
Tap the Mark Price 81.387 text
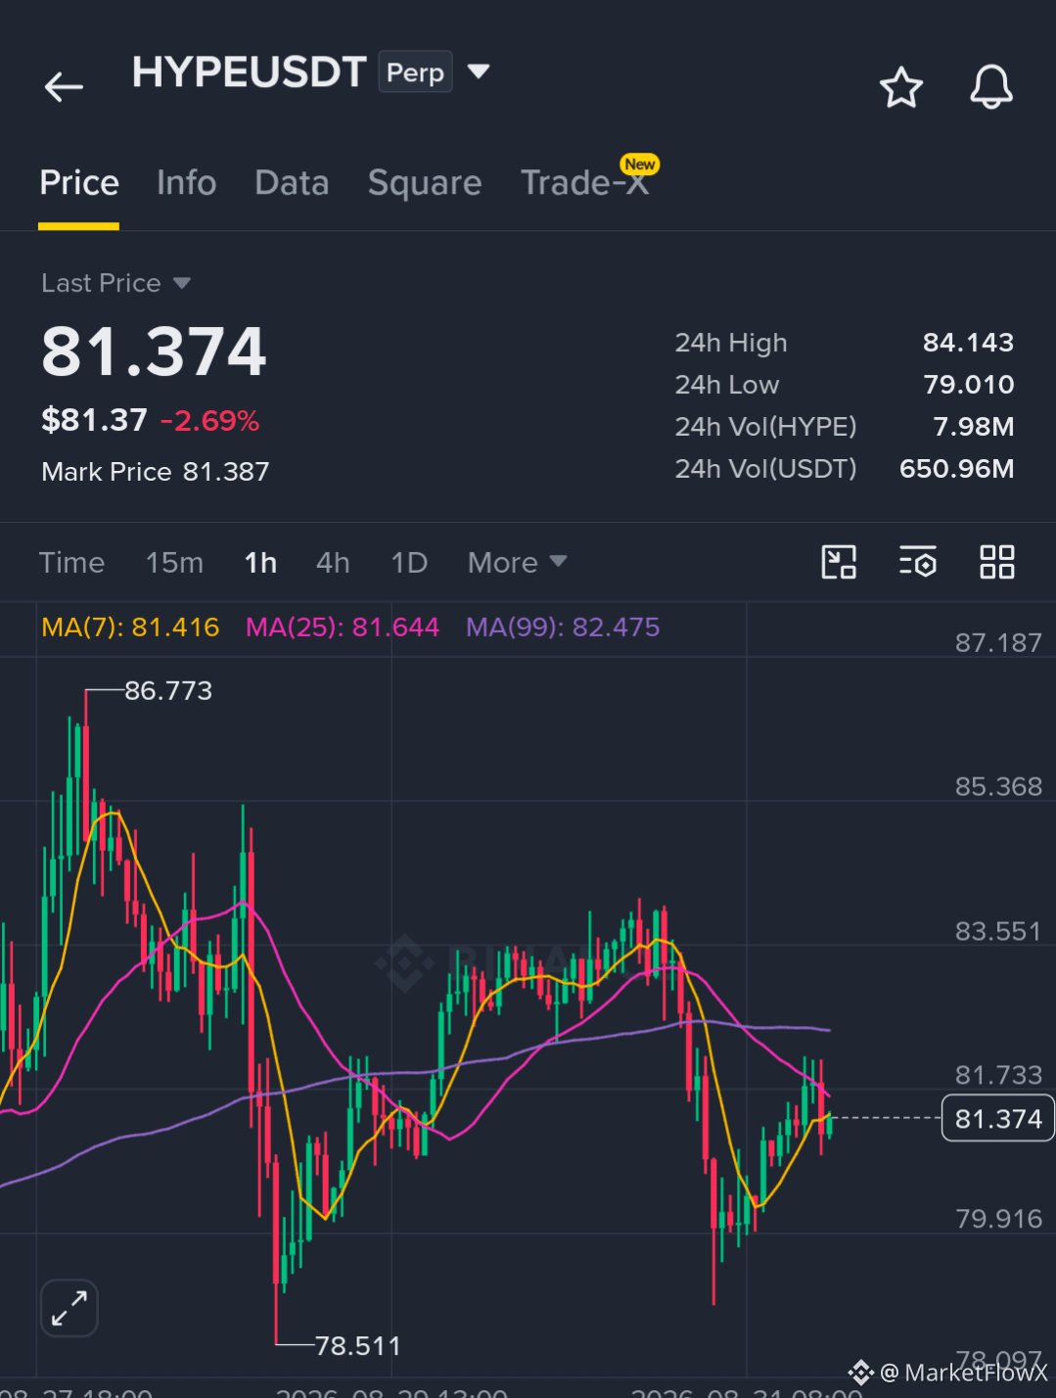(155, 472)
